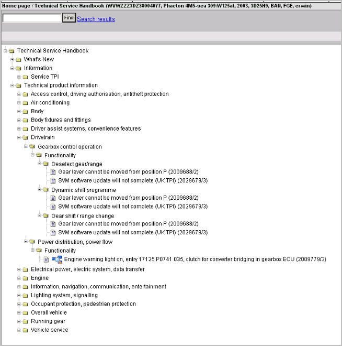Collapse the Deselect gear/range node
This screenshot has height=346, width=342.
(40, 164)
